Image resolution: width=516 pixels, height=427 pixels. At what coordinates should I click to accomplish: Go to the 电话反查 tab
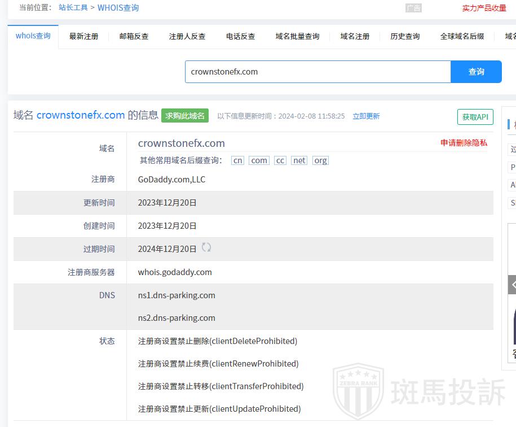point(240,36)
